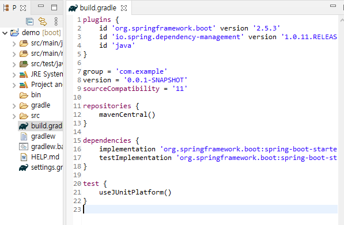Click the dependencies keyword

tap(107, 140)
